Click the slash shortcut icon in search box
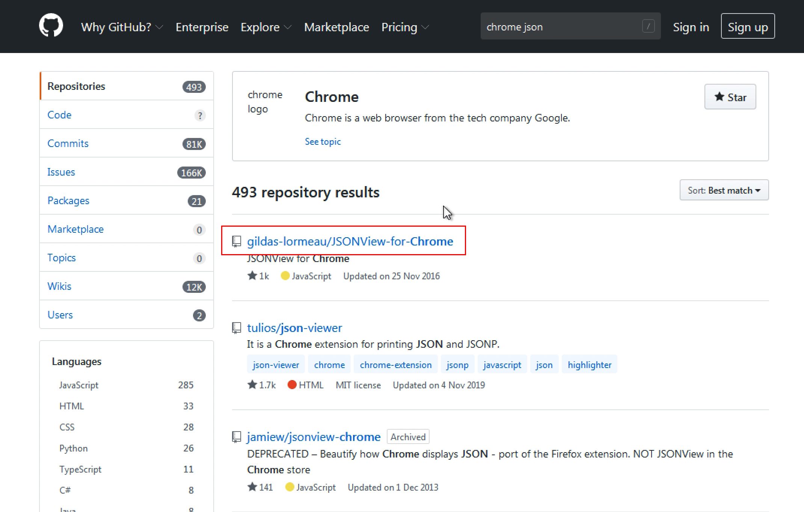Viewport: 804px width, 512px height. 648,26
